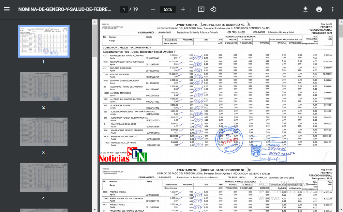343x212 pixels.
Task: Jump to page 2 thumbnail
Action: point(43,87)
